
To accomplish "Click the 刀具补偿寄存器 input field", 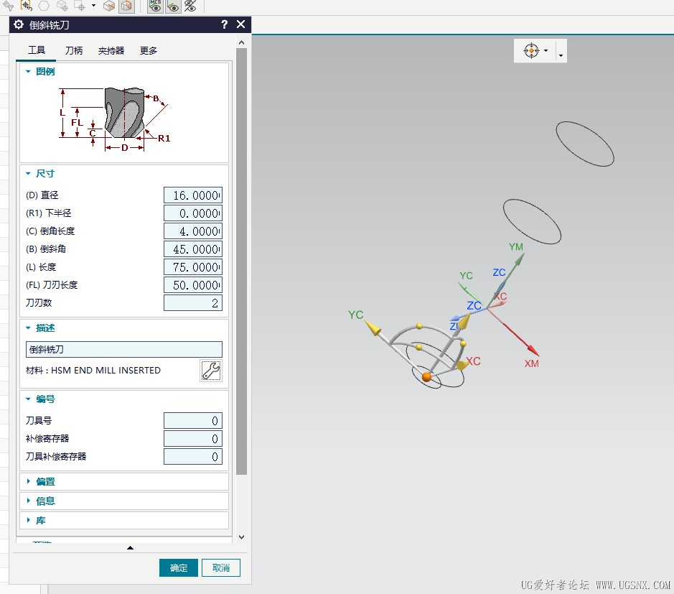I will click(x=193, y=457).
